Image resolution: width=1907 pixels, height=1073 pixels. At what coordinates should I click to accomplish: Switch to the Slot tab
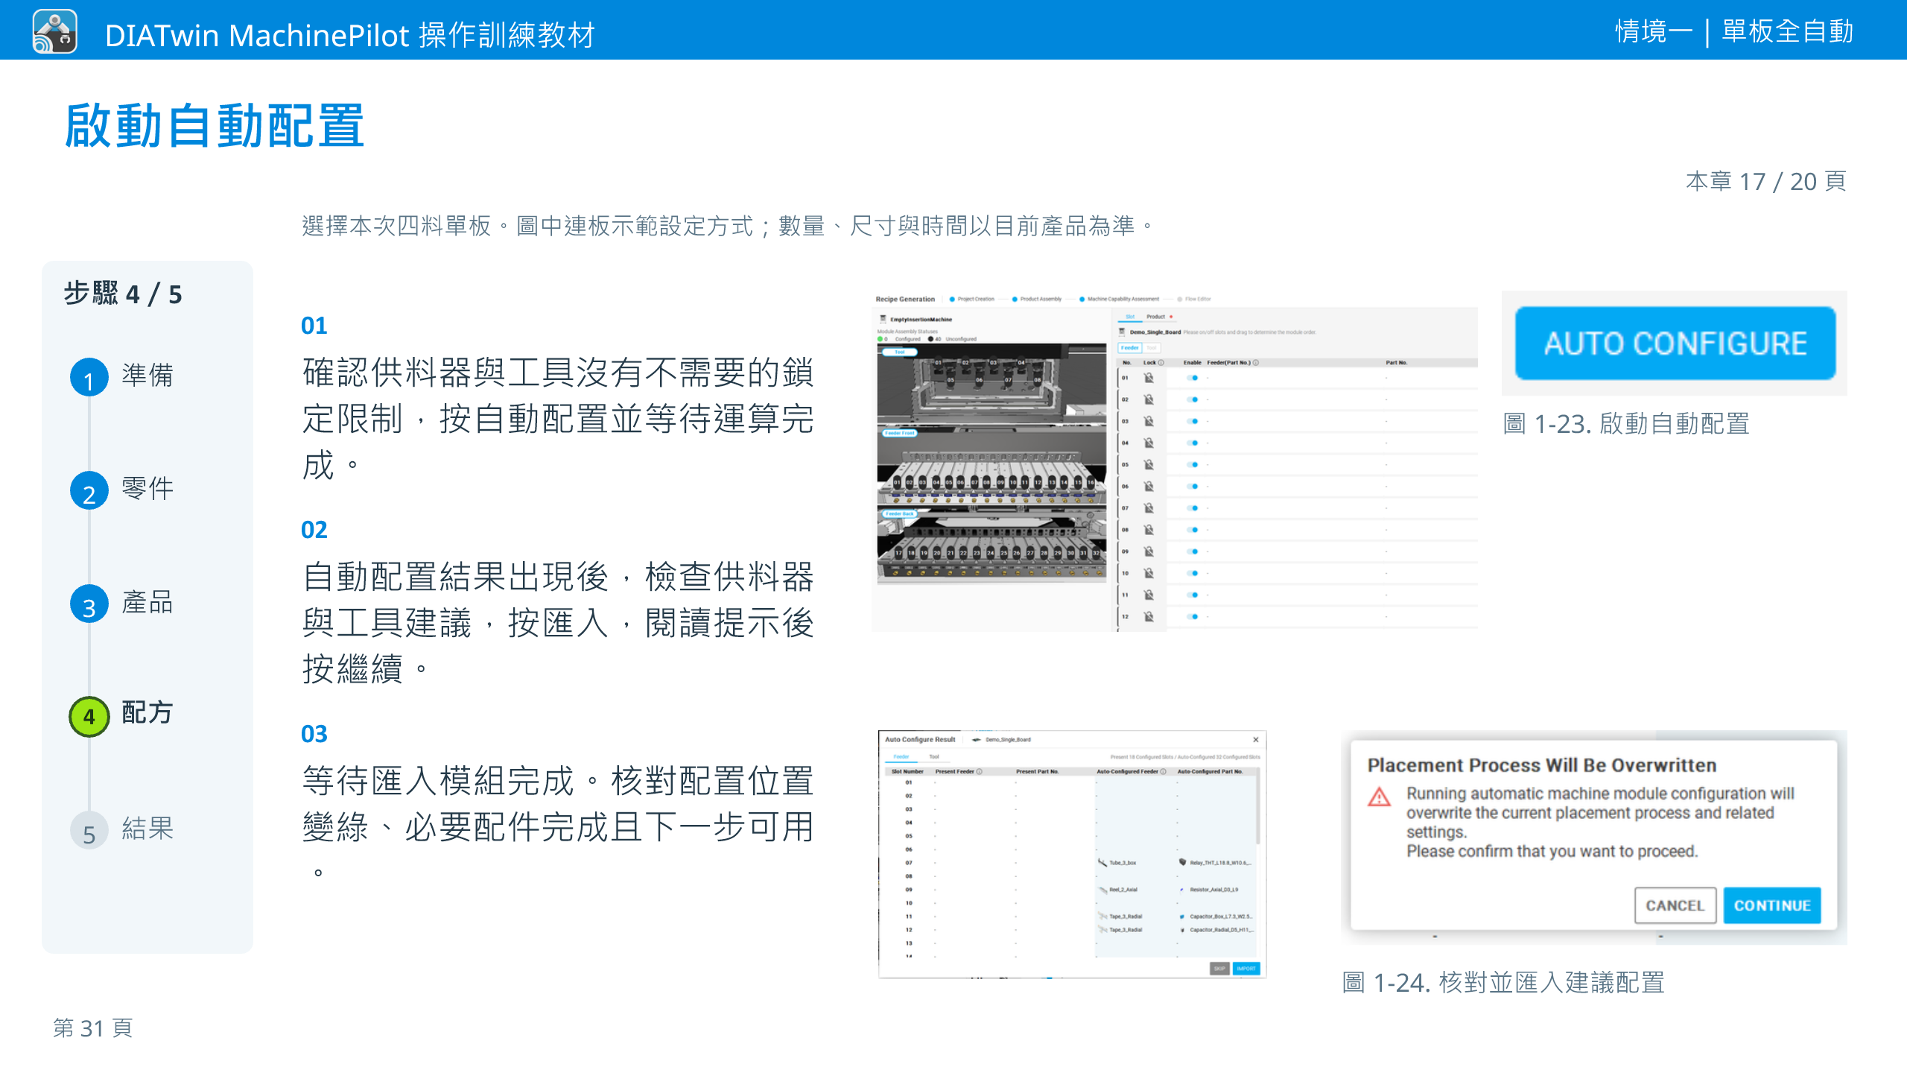click(1130, 317)
